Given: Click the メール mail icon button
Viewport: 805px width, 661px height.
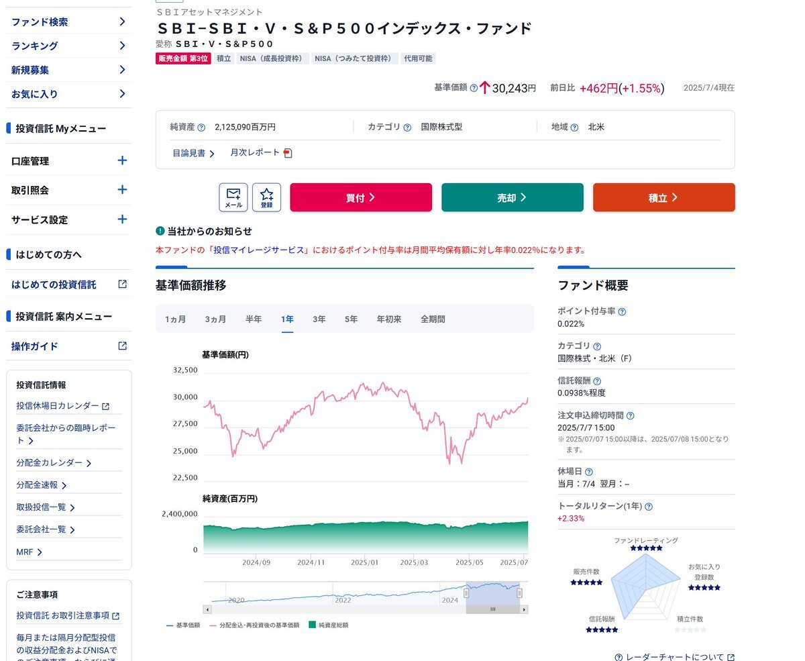Looking at the screenshot, I should (x=233, y=197).
